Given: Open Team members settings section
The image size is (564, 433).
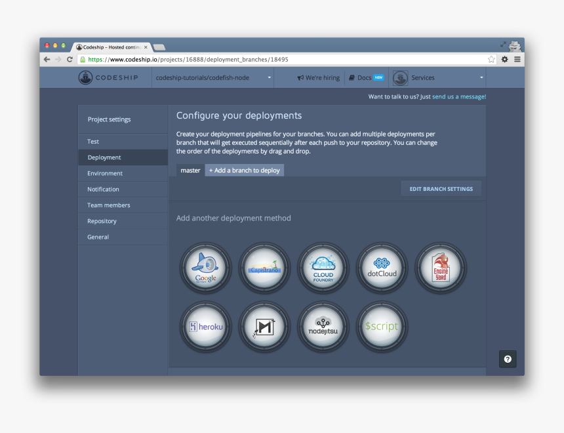Looking at the screenshot, I should click(123, 205).
